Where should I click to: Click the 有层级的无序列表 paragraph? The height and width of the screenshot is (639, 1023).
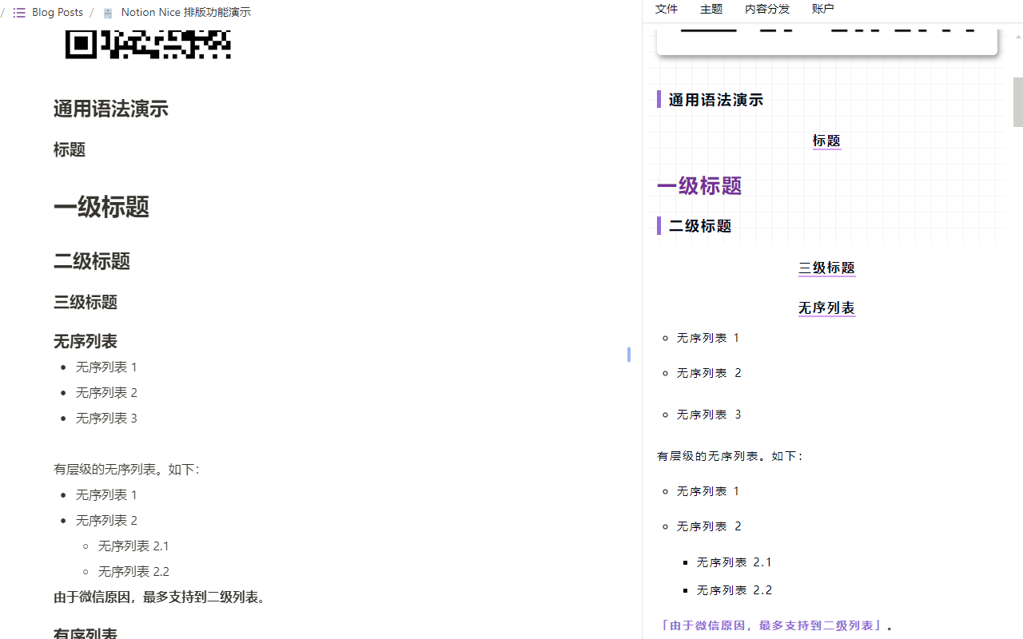[125, 469]
